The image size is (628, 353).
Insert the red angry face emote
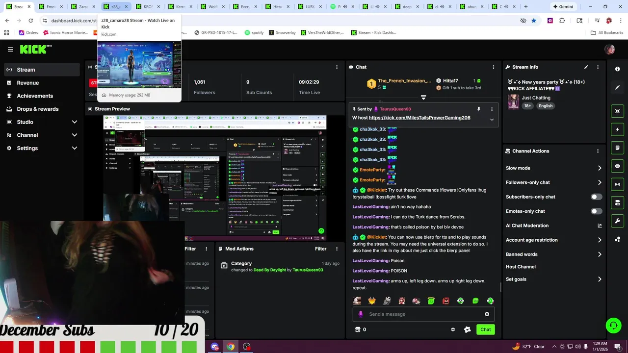[445, 301]
